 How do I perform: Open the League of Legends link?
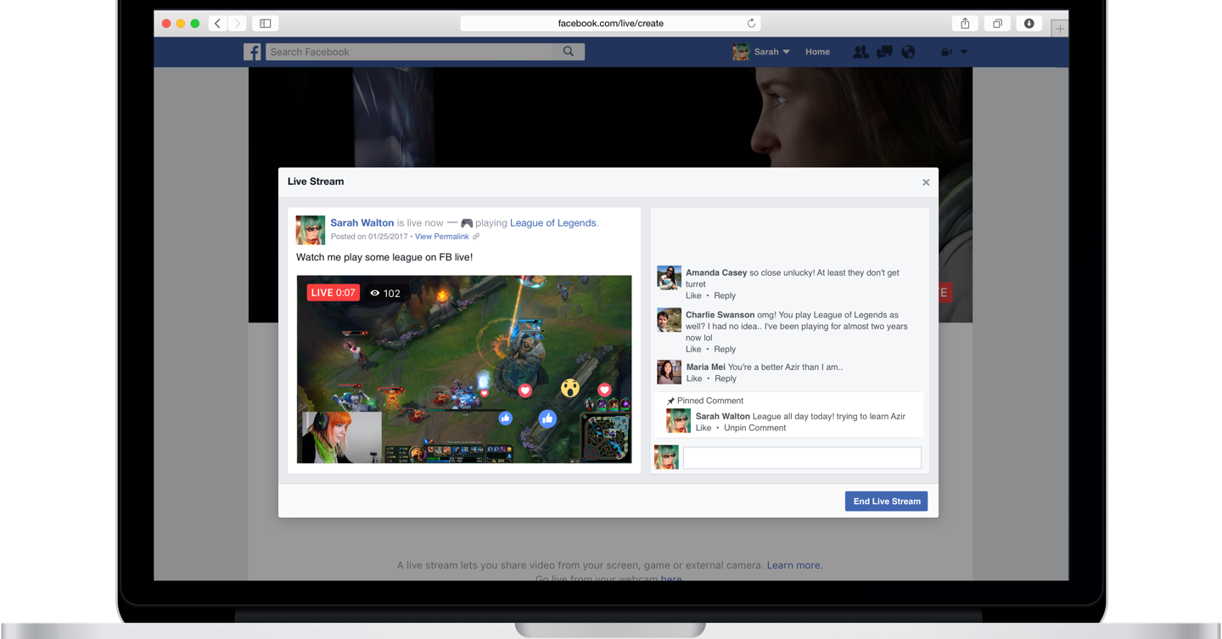point(554,223)
